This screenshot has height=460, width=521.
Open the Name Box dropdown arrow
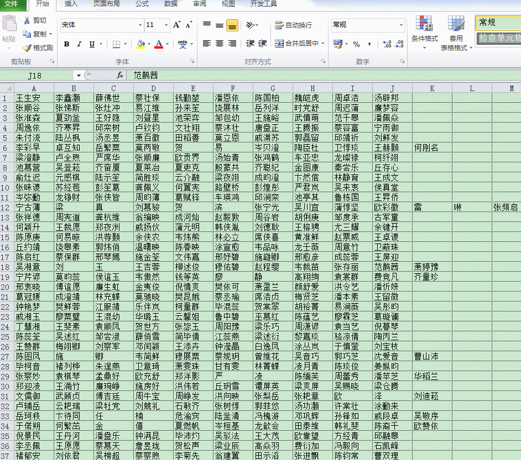pyautogui.click(x=79, y=76)
